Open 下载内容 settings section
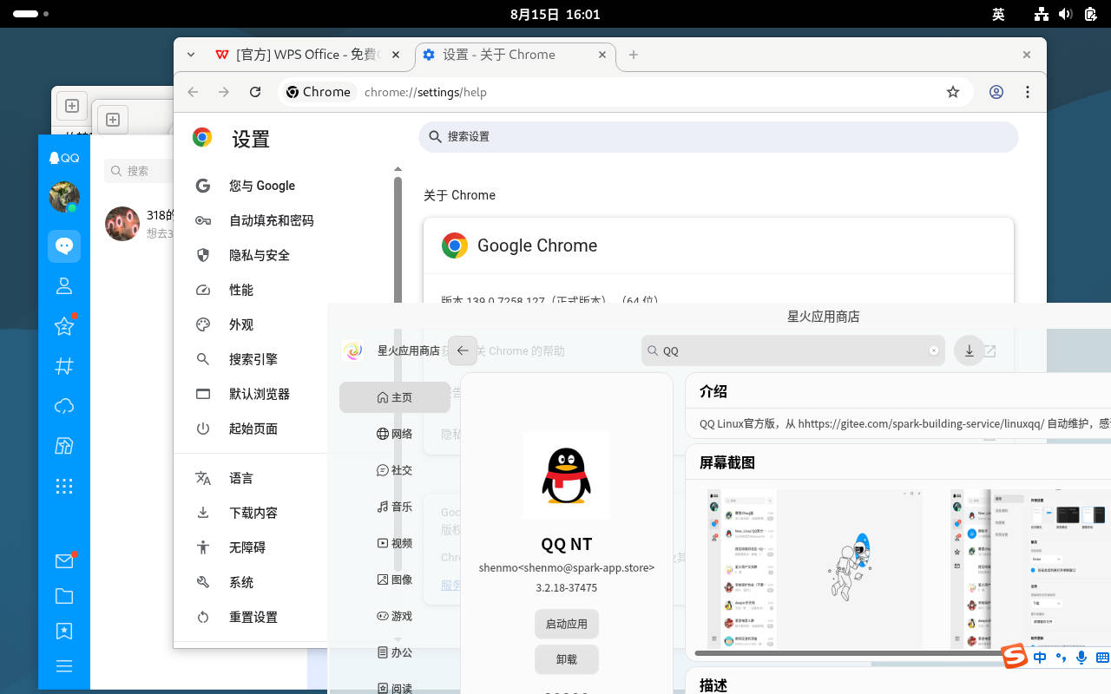The width and height of the screenshot is (1111, 694). point(254,513)
